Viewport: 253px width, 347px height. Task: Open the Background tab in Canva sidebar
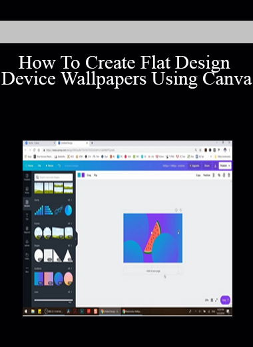coord(27,230)
